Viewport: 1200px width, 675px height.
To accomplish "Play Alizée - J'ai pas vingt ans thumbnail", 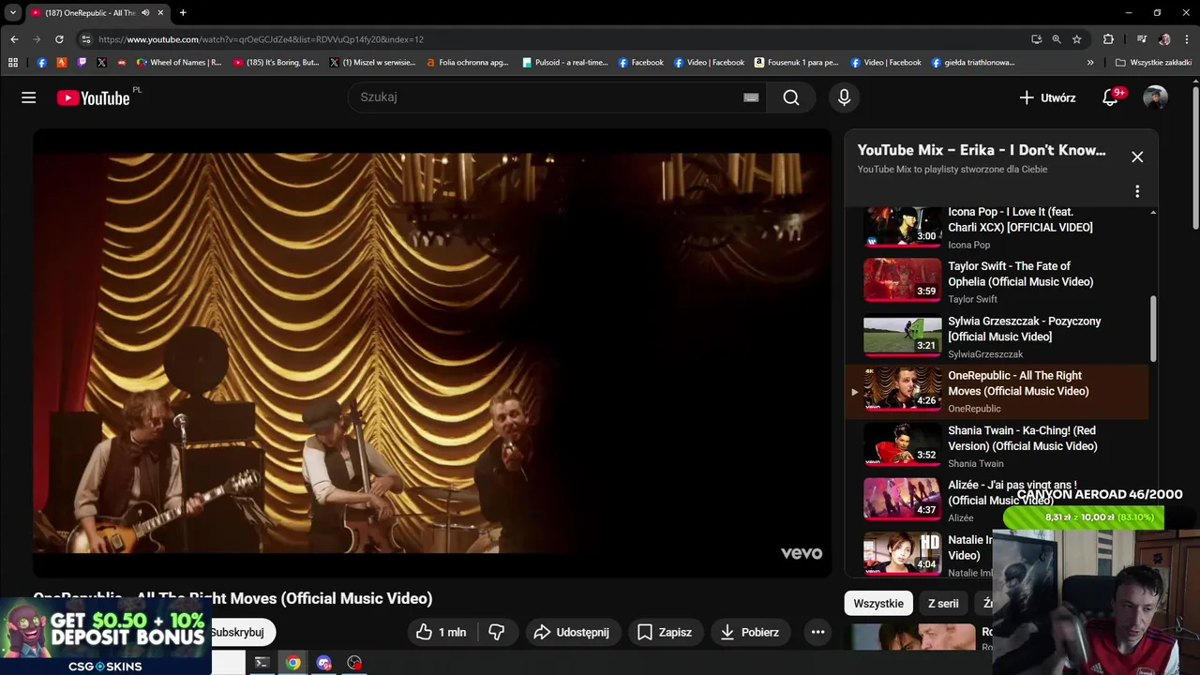I will [902, 500].
